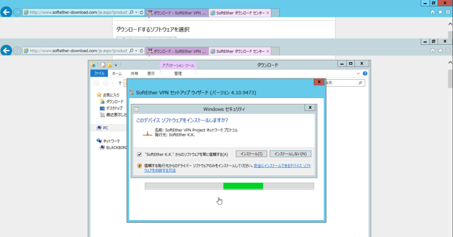Switch to ダウンロード - SoftEther VPN tab in upper IE
453x237 pixels.
pyautogui.click(x=177, y=13)
